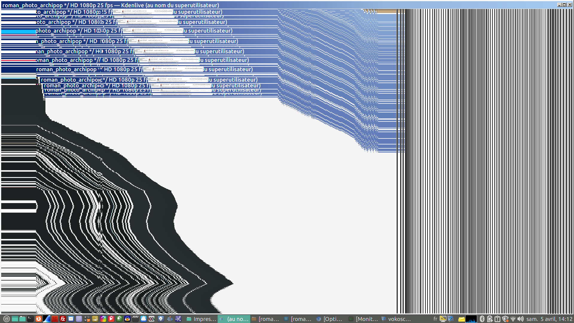
Task: Launch the terminal from the panel
Action: (30, 319)
